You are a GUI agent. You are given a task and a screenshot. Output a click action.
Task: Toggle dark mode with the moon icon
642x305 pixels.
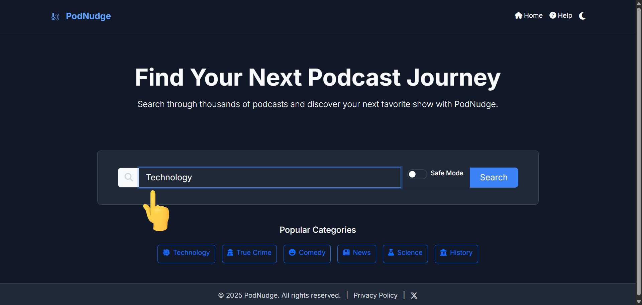[582, 16]
